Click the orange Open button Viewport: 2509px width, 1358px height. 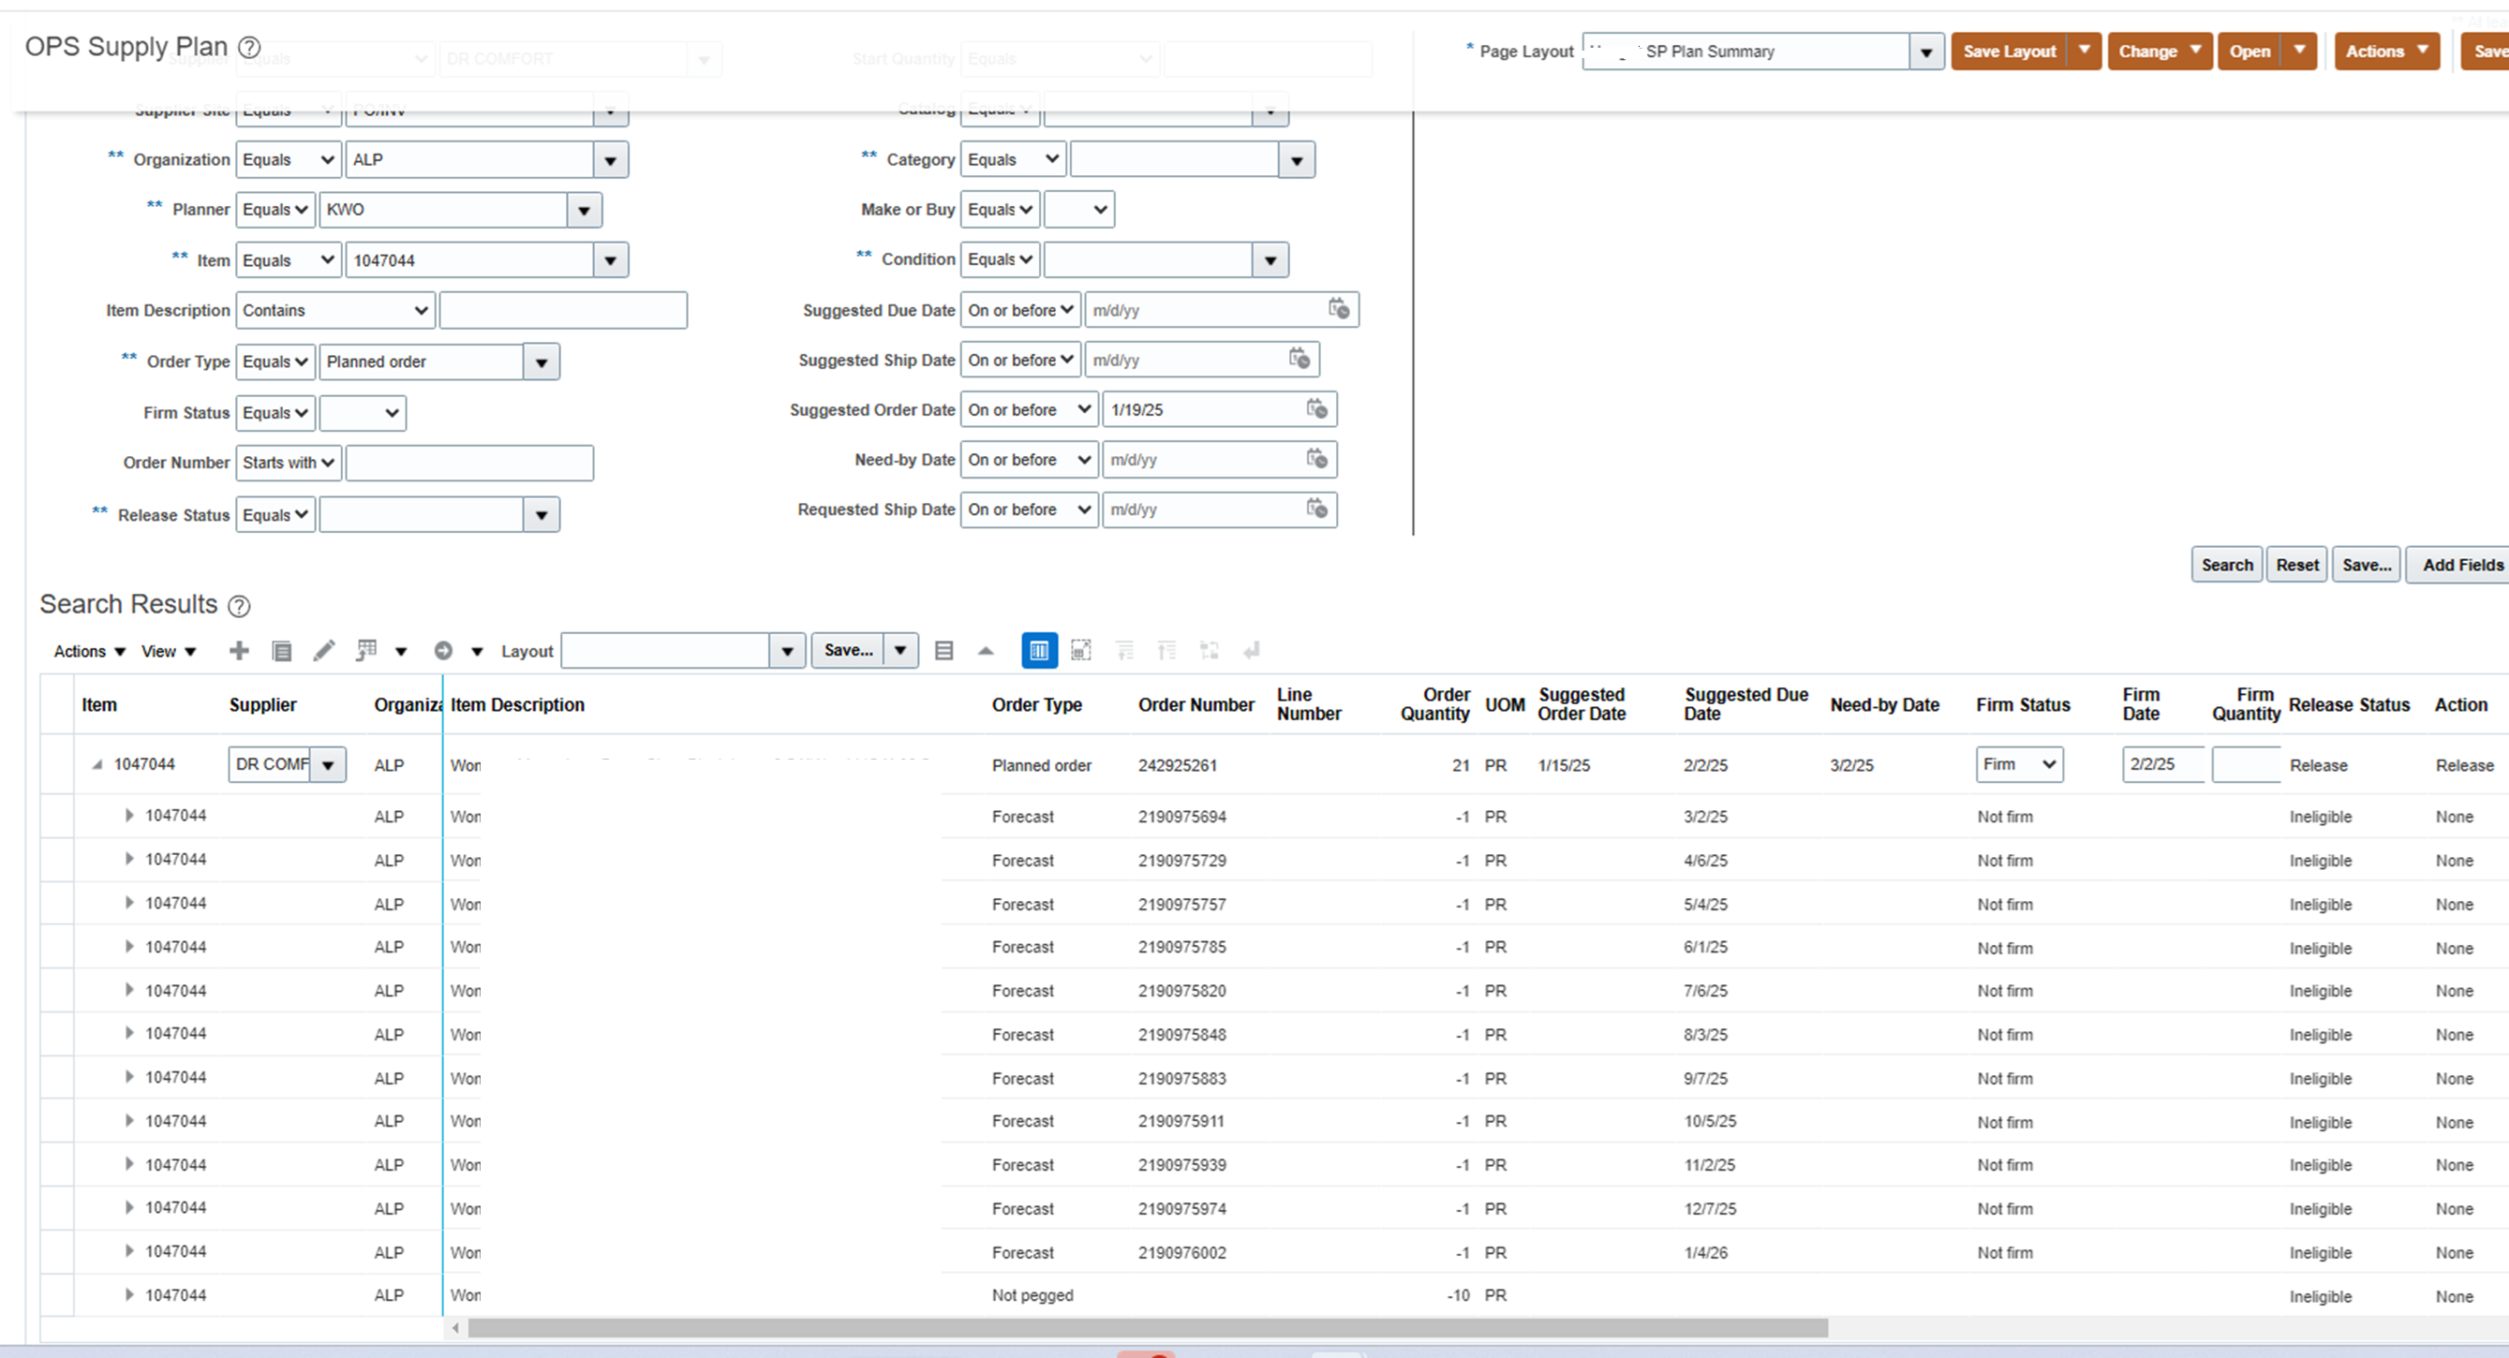(2249, 52)
